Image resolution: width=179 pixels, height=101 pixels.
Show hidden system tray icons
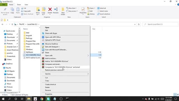click(143, 99)
